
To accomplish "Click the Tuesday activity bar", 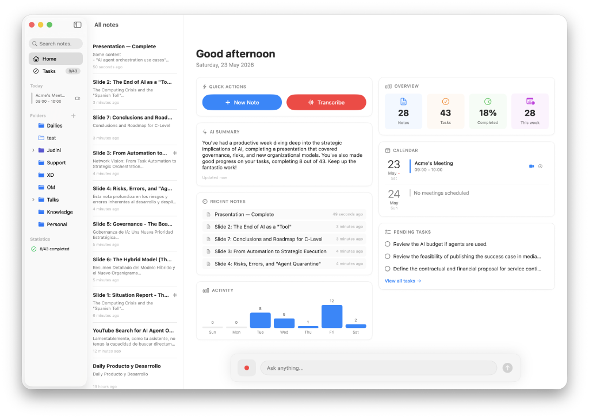I will coord(261,320).
